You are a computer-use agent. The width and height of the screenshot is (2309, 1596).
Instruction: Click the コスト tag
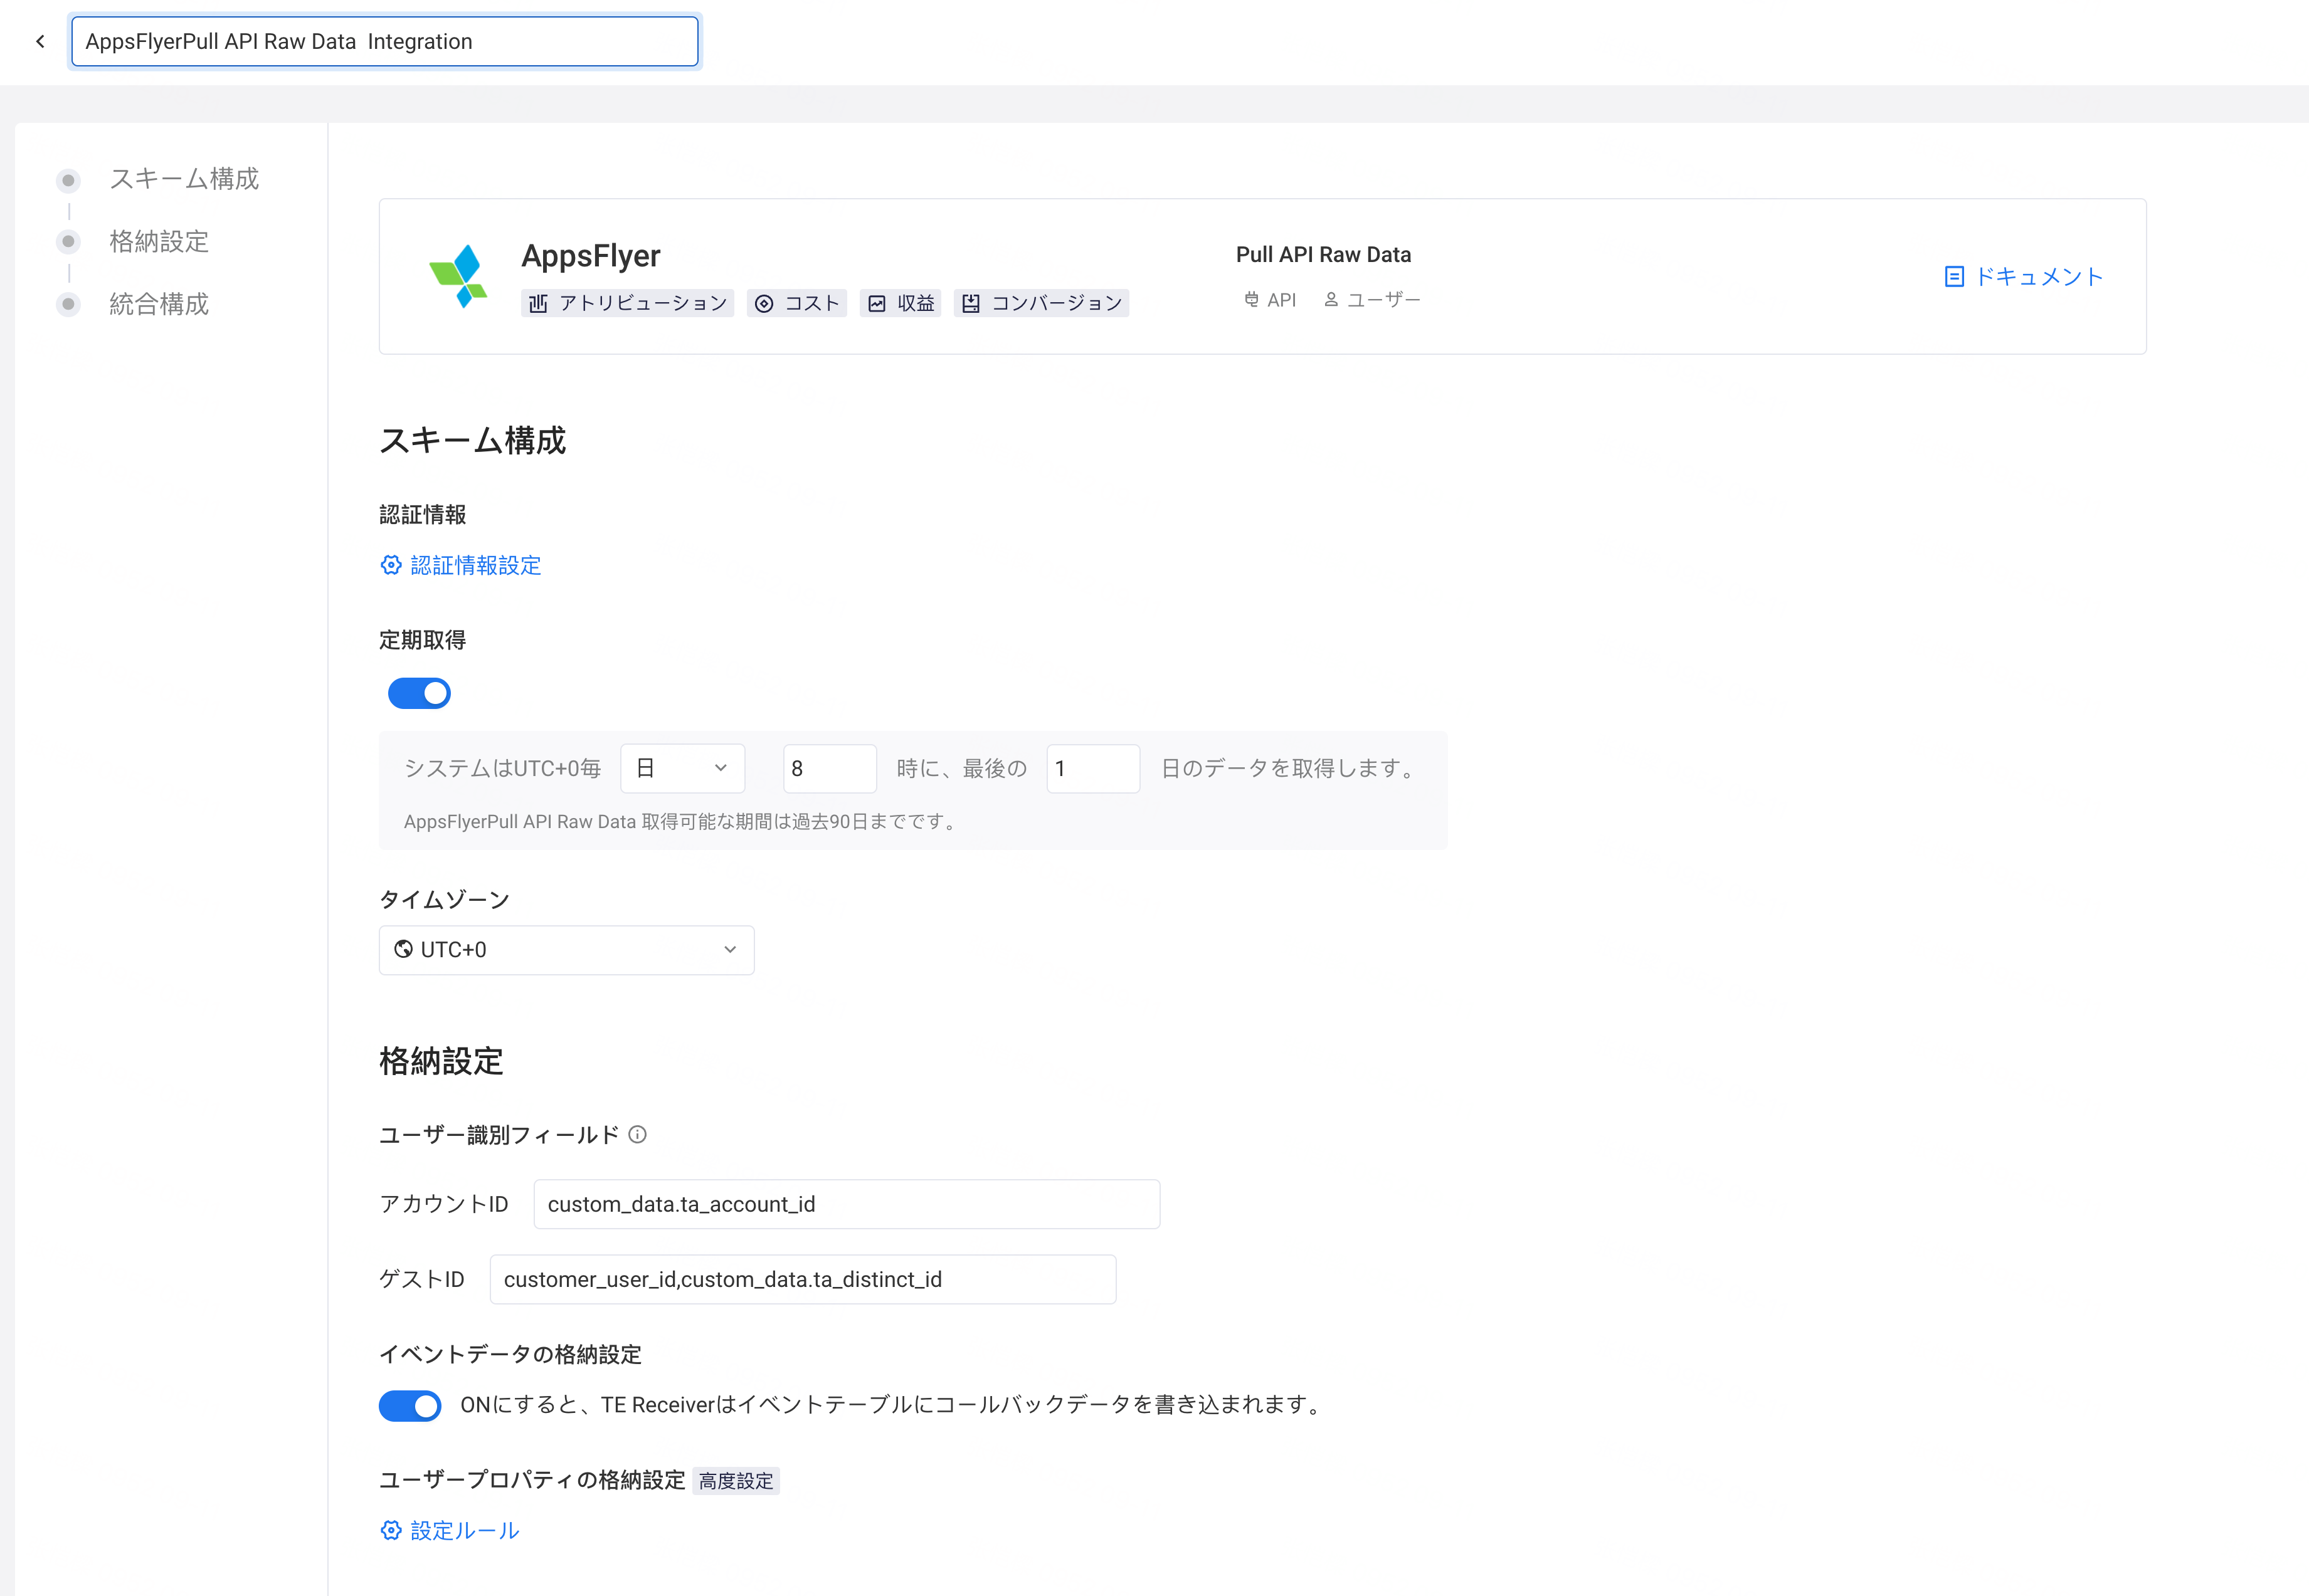797,303
